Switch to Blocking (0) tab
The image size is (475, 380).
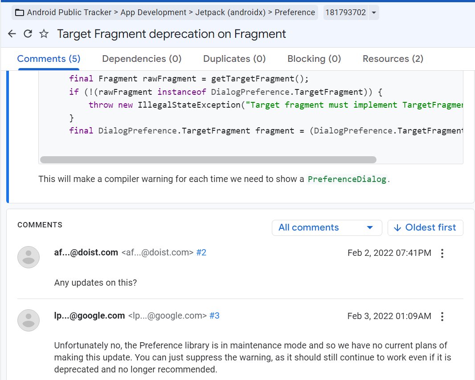[x=314, y=59]
